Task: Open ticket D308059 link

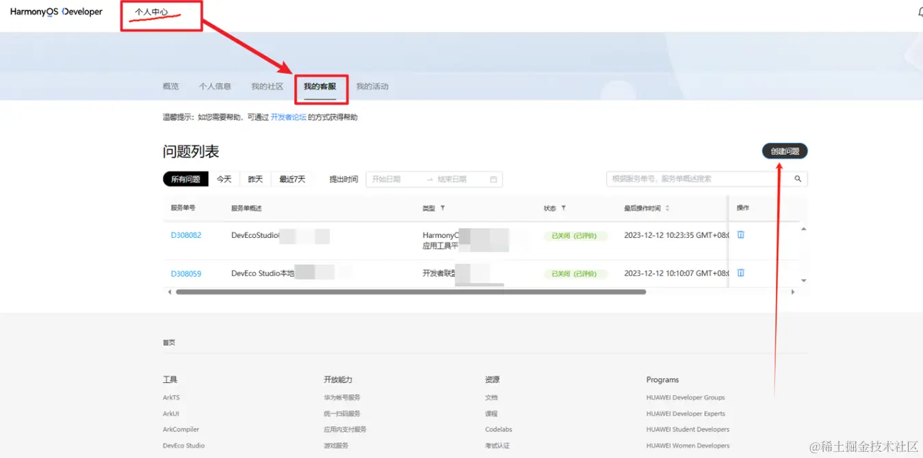Action: tap(186, 273)
